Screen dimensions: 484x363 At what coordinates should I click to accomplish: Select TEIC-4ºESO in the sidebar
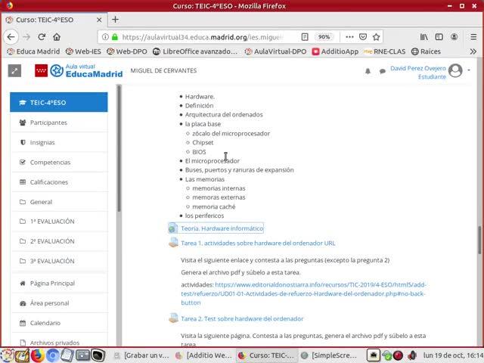coord(59,103)
